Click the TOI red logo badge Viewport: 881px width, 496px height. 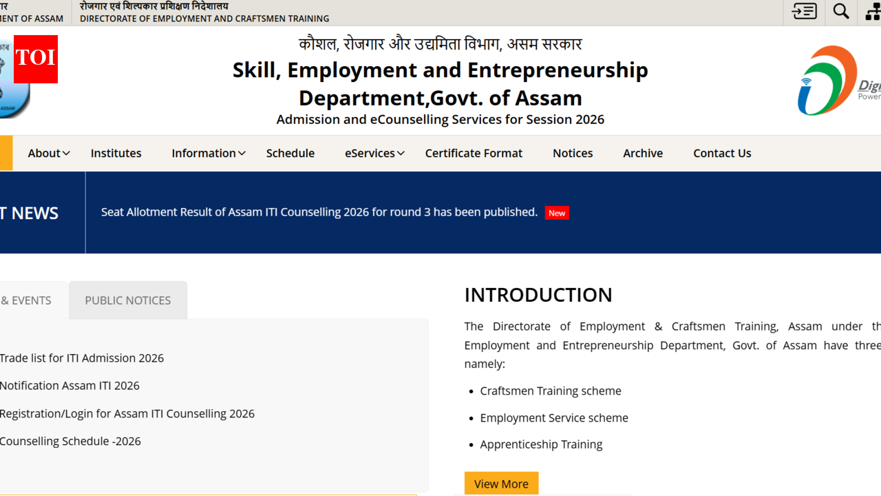(36, 59)
